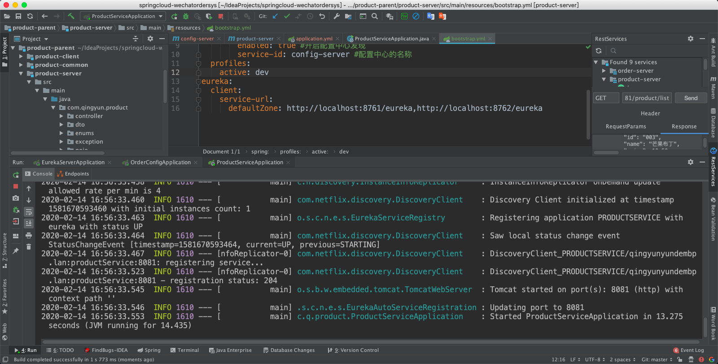This screenshot has height=364, width=718.
Task: Rerun the app in the Run panel
Action: pos(16,175)
